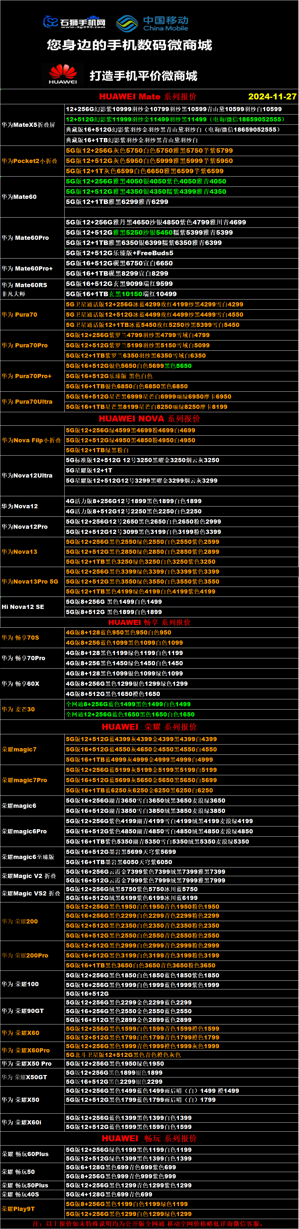Select the 荣耀Magic VS2 折叠 model cell
The height and width of the screenshot is (1229, 299).
coord(32,894)
